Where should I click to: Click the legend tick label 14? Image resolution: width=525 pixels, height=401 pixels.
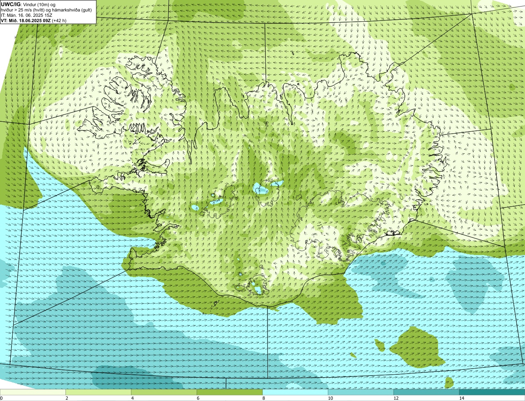pos(461,398)
